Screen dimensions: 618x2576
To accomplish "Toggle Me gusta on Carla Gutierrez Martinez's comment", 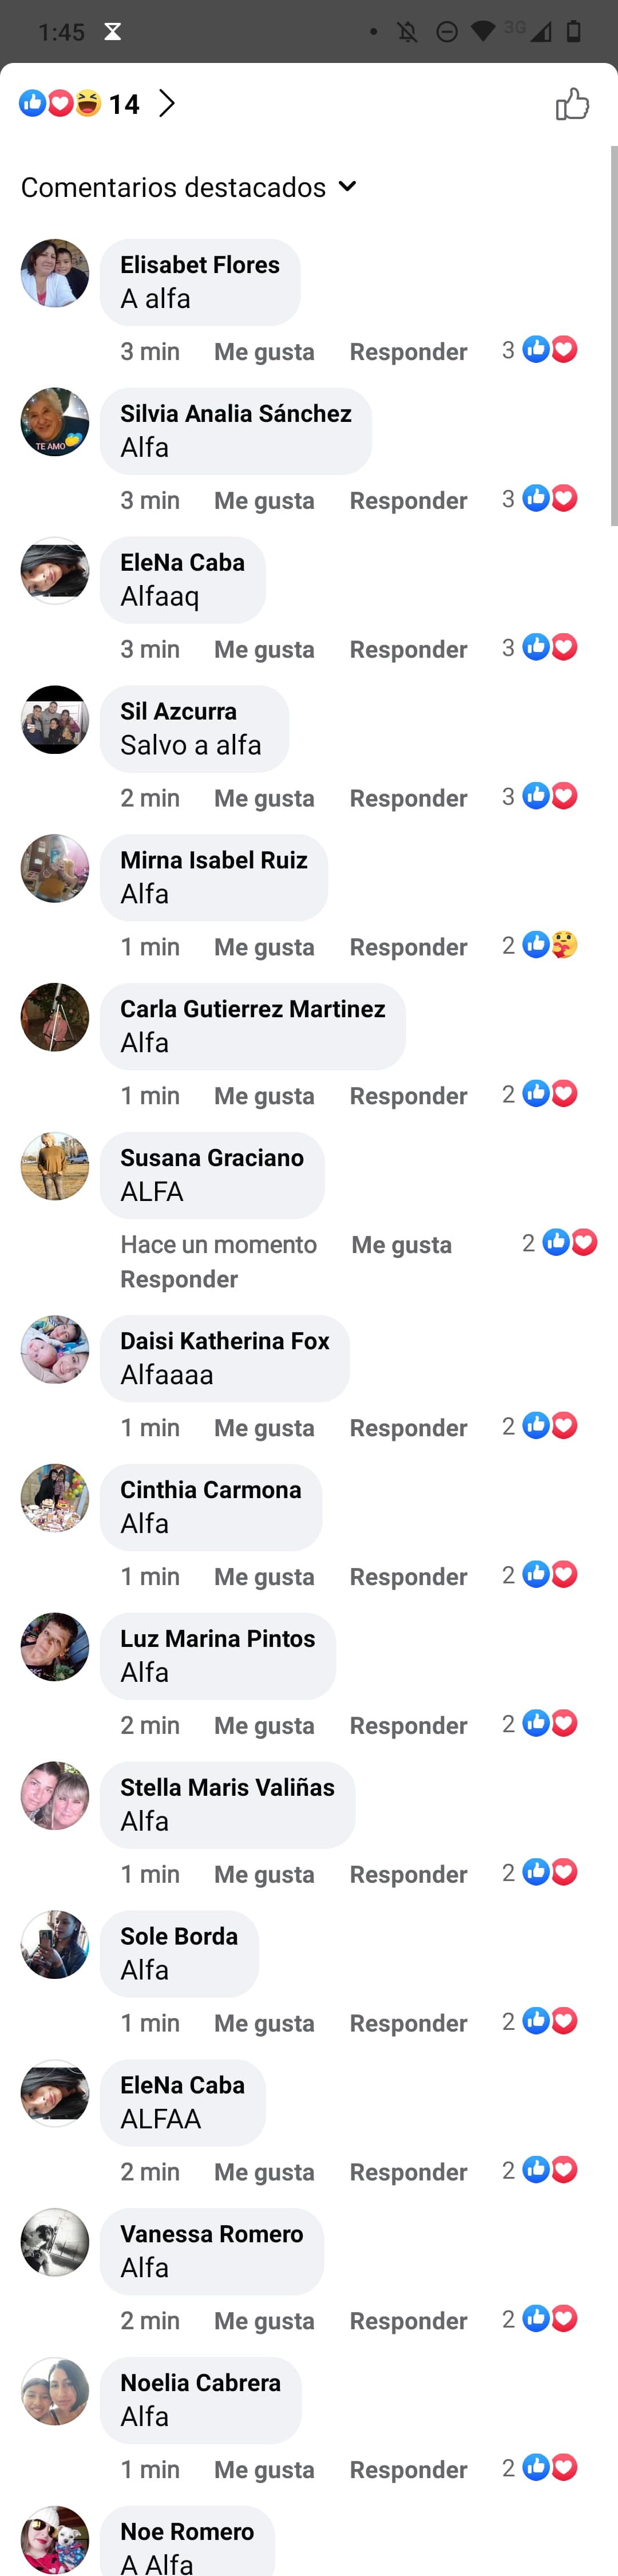I will 264,1096.
